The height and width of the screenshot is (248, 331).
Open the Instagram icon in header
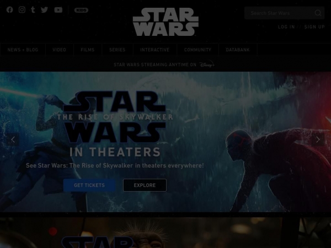22,10
